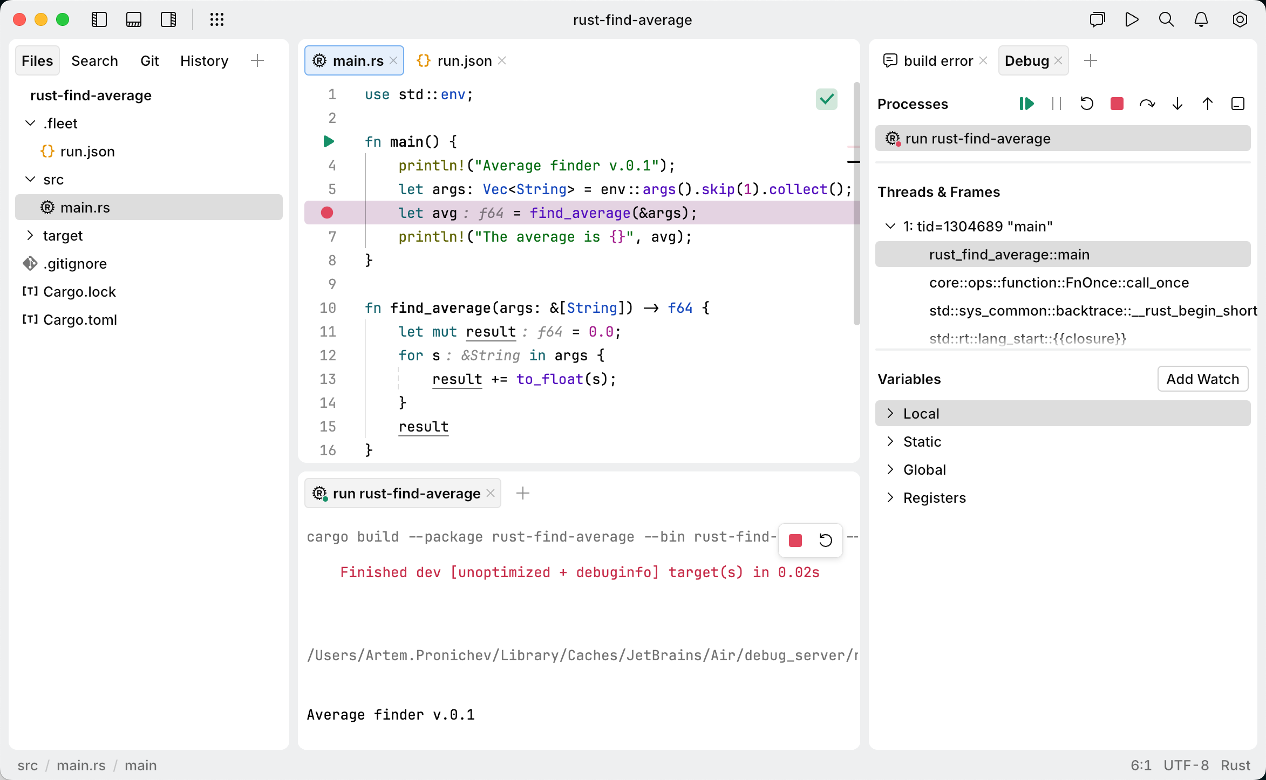Image resolution: width=1266 pixels, height=780 pixels.
Task: Toggle the breakpoint on line 6
Action: pos(327,213)
